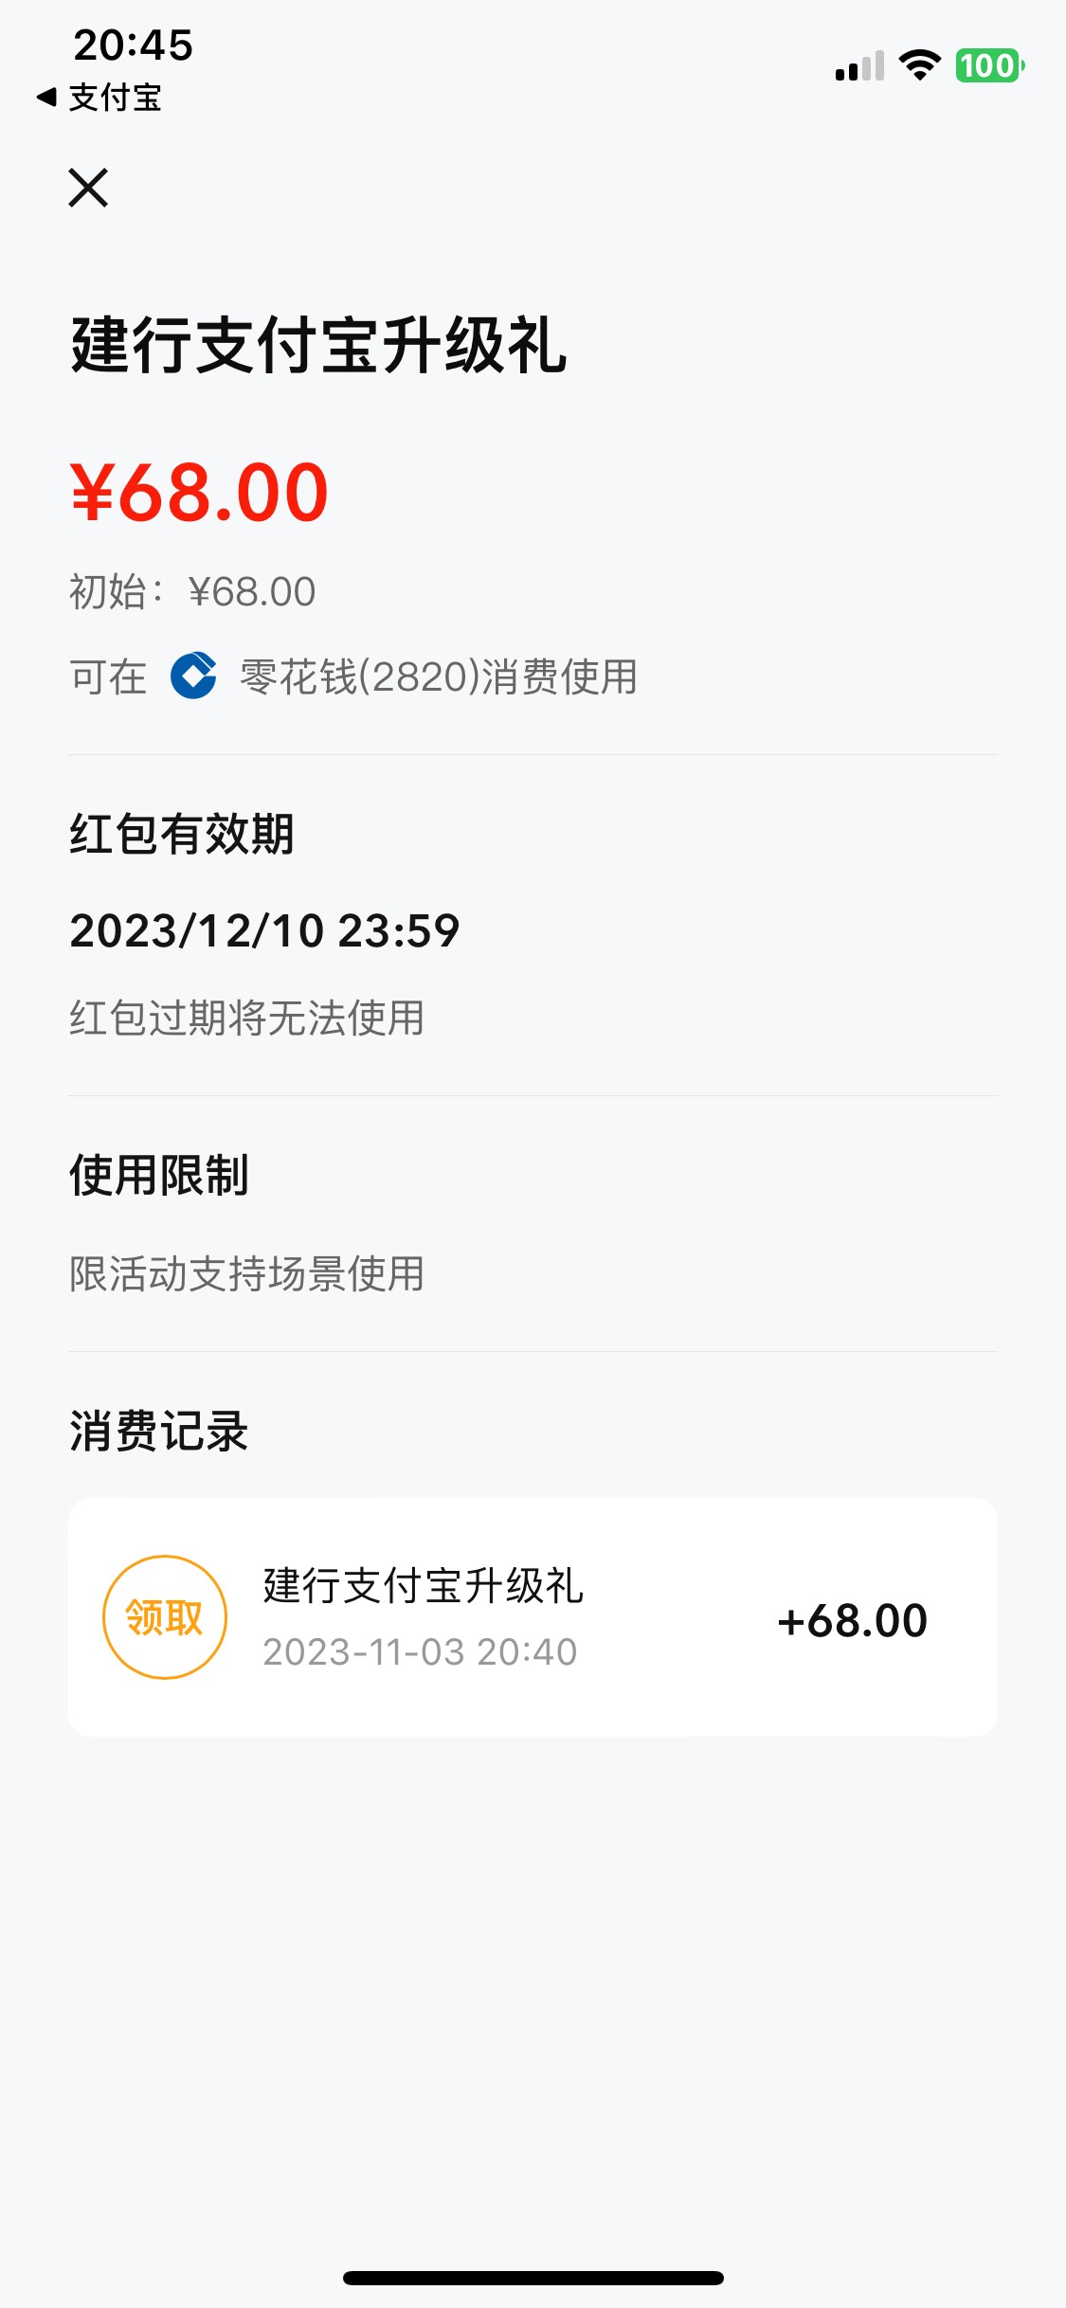The image size is (1066, 2308).
Task: Tap the back arrow to Alipay
Action: click(46, 97)
